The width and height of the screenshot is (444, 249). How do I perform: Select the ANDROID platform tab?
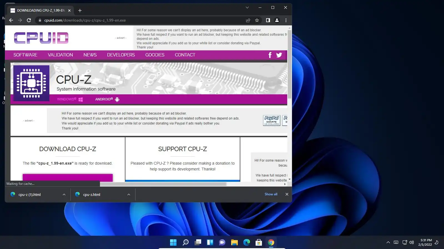click(x=107, y=99)
